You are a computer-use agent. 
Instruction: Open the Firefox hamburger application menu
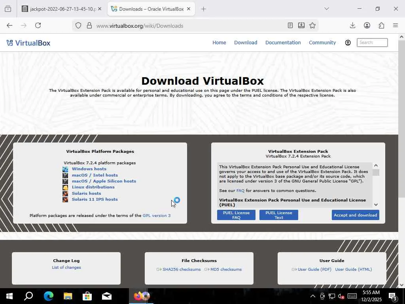click(396, 25)
